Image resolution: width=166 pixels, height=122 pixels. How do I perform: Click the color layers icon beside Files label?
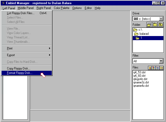click(154, 68)
